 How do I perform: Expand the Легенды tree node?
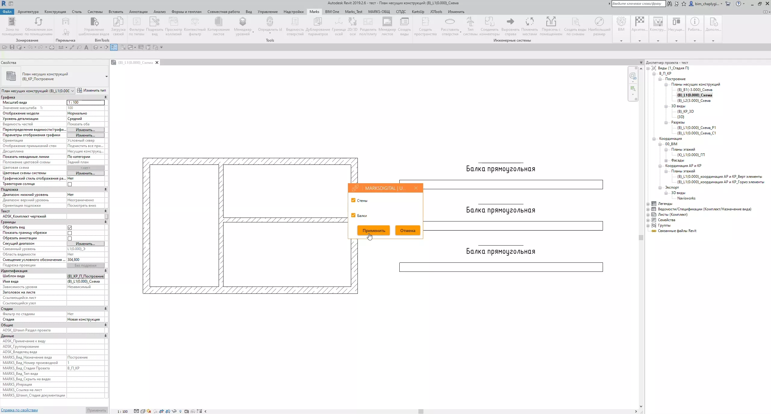tap(648, 204)
